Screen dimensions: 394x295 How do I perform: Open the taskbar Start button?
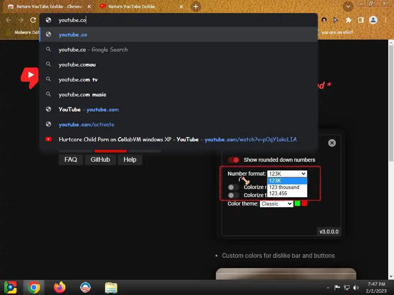click(x=10, y=287)
